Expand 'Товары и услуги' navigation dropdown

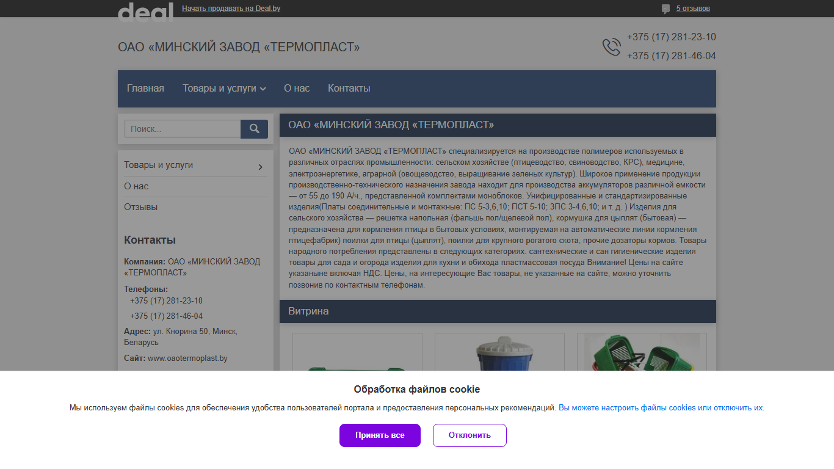[224, 89]
